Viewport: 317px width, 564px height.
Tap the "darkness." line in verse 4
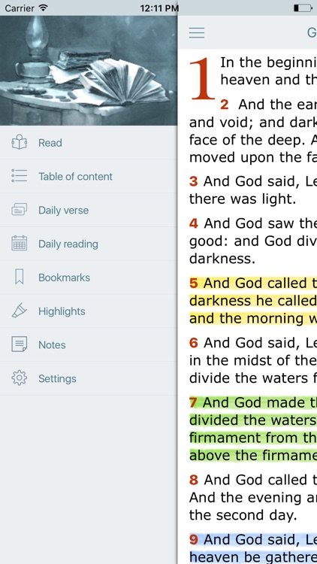(222, 259)
